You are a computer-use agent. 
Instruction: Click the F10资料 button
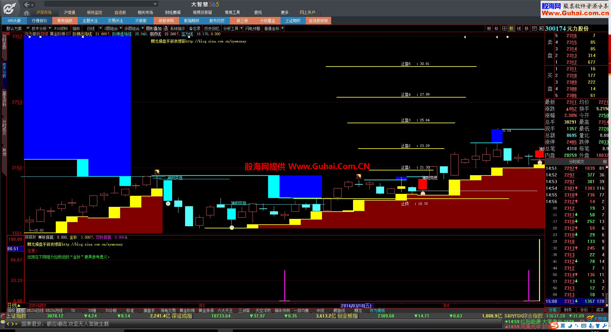point(61,29)
